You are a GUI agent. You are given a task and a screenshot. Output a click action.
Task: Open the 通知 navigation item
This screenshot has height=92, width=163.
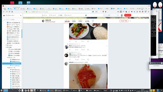[x=60, y=15]
